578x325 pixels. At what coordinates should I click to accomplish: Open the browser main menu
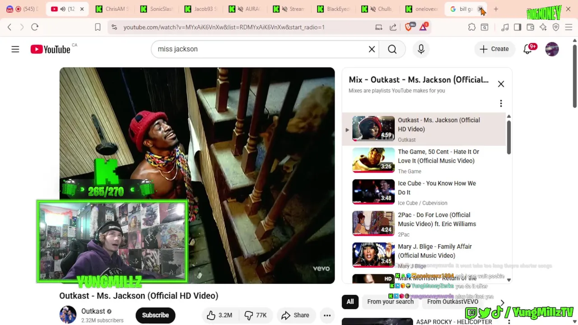coord(569,27)
